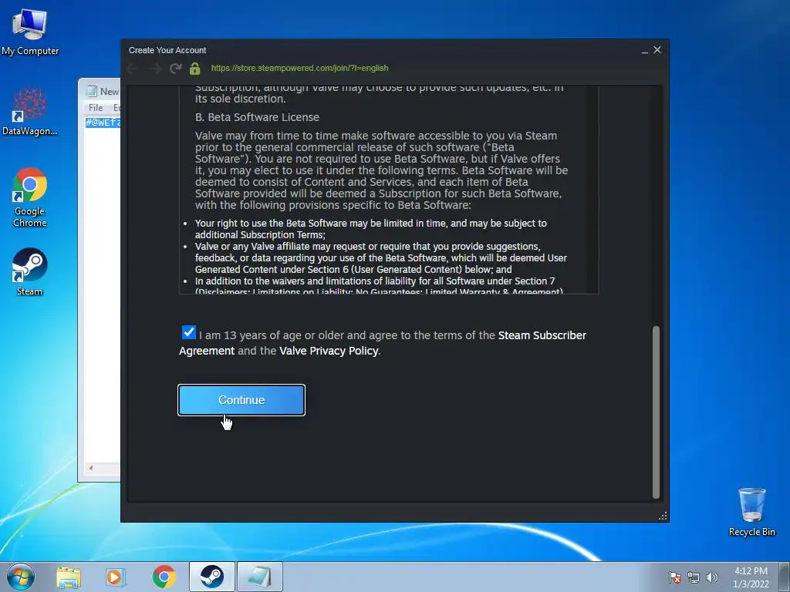
Task: Click the Continue button
Action: pyautogui.click(x=241, y=400)
